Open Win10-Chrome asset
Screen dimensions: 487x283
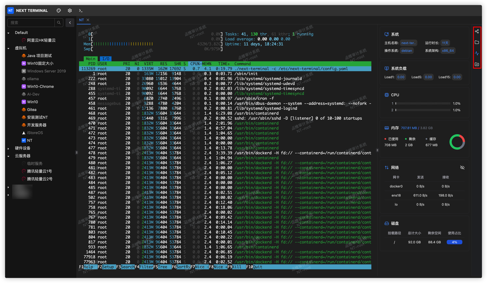click(x=40, y=86)
